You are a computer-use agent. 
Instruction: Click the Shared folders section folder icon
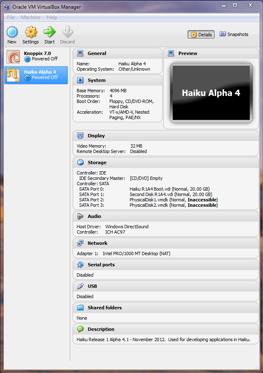[80, 308]
